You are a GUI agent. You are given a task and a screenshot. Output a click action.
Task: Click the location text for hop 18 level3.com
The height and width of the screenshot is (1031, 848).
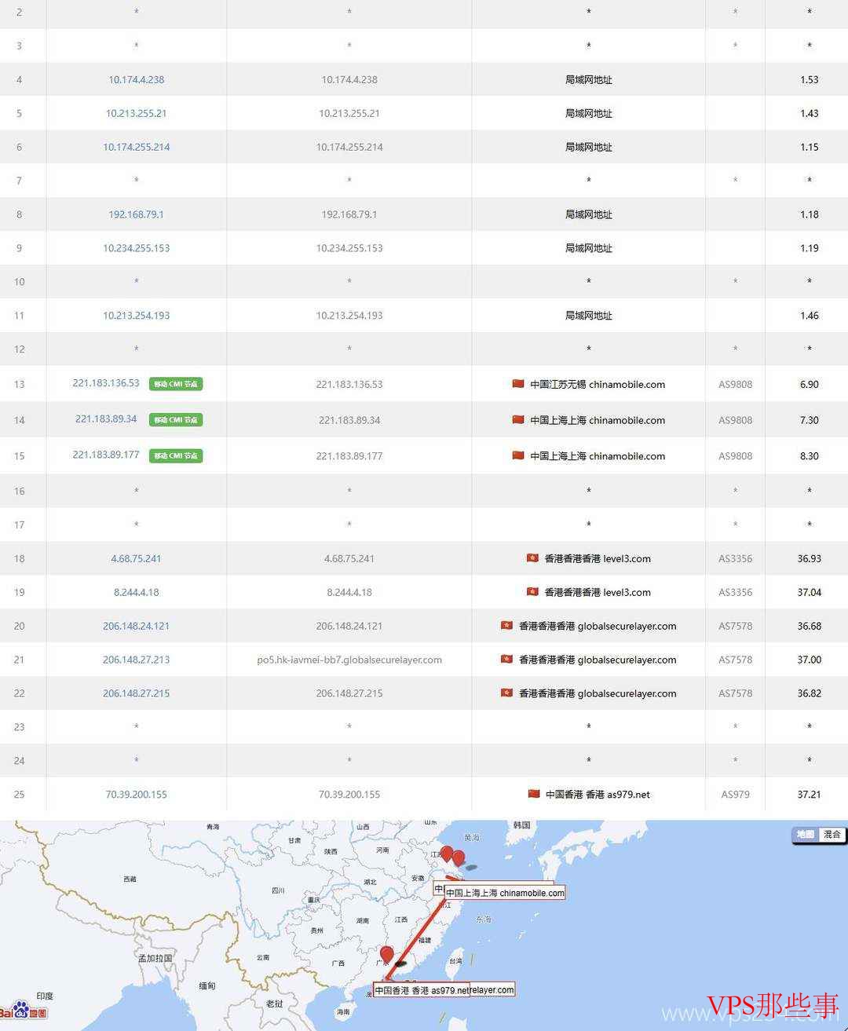click(x=598, y=559)
